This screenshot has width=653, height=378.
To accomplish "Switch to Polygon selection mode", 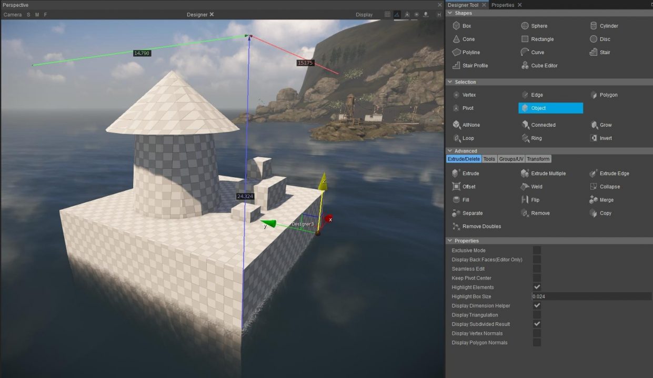I will [604, 95].
